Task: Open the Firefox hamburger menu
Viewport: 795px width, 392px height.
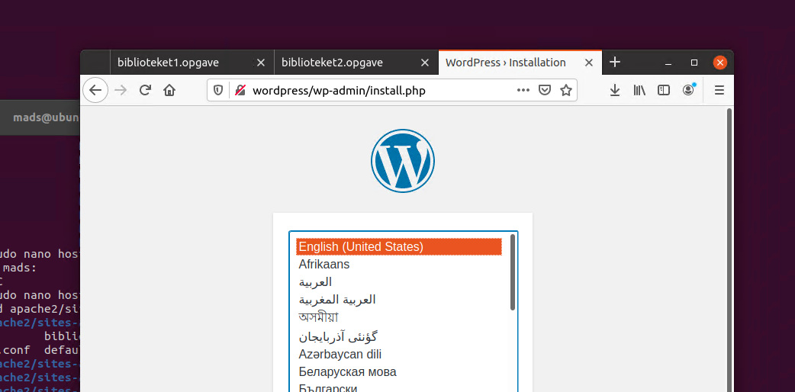Action: coord(719,90)
